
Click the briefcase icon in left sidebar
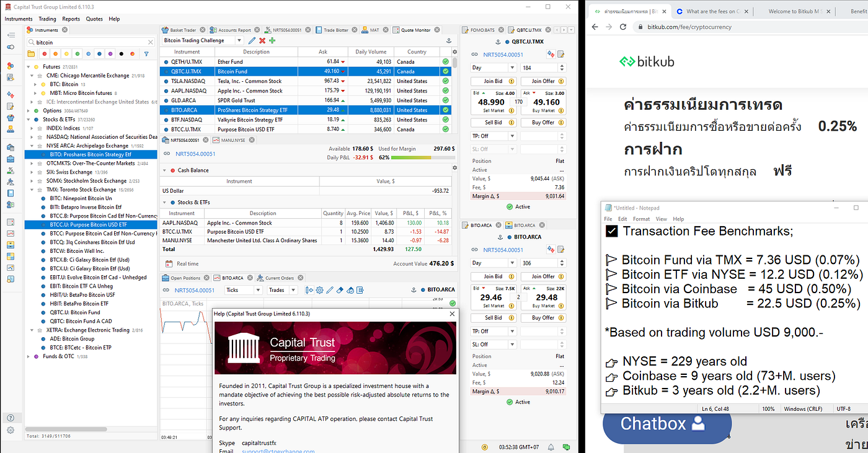[11, 159]
